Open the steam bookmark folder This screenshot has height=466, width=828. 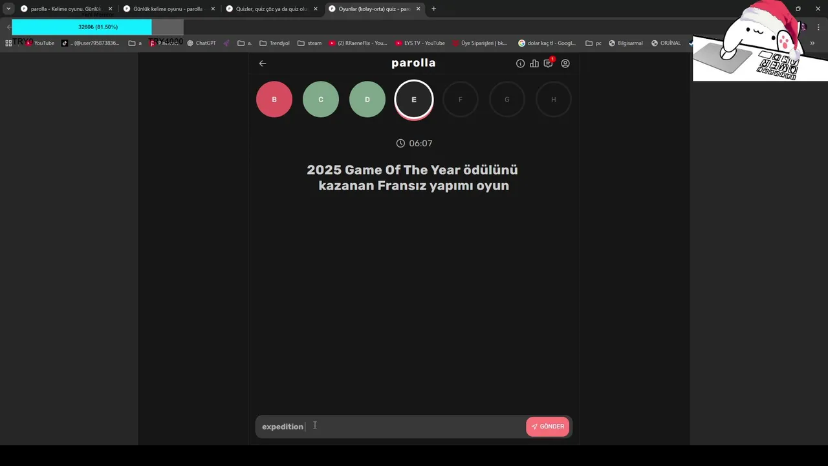(309, 43)
